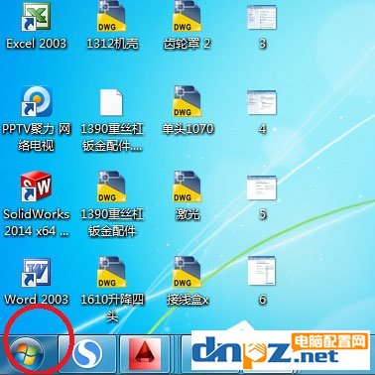Open the Word 2003 shortcut icon

pos(36,273)
